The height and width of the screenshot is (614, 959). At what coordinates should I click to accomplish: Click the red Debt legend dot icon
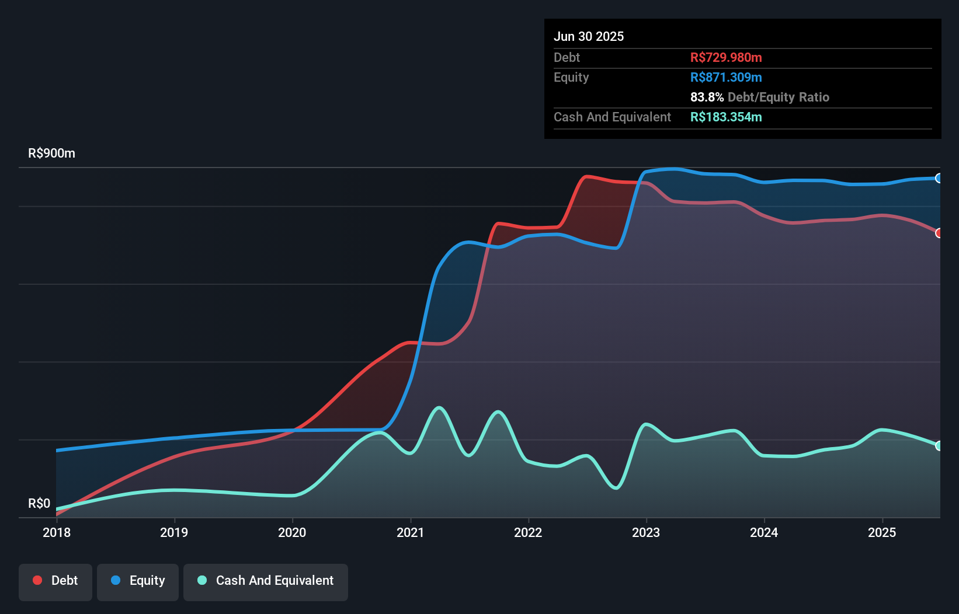pyautogui.click(x=36, y=580)
